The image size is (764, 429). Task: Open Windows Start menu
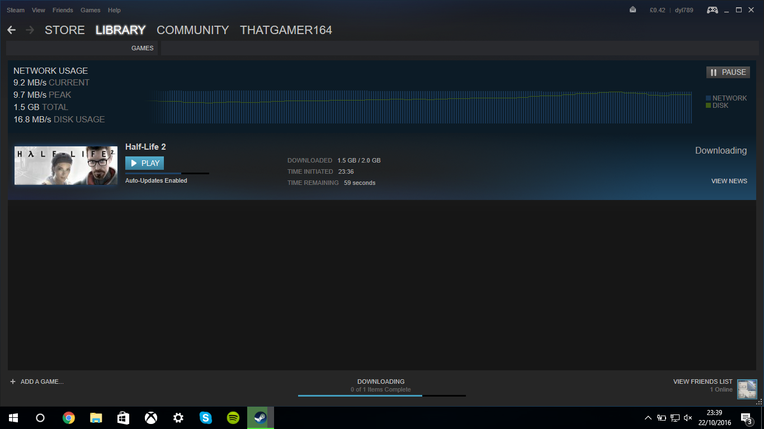13,418
